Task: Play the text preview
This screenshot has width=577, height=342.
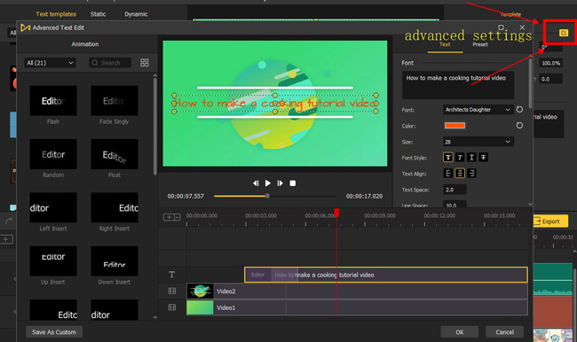Action: (x=268, y=183)
